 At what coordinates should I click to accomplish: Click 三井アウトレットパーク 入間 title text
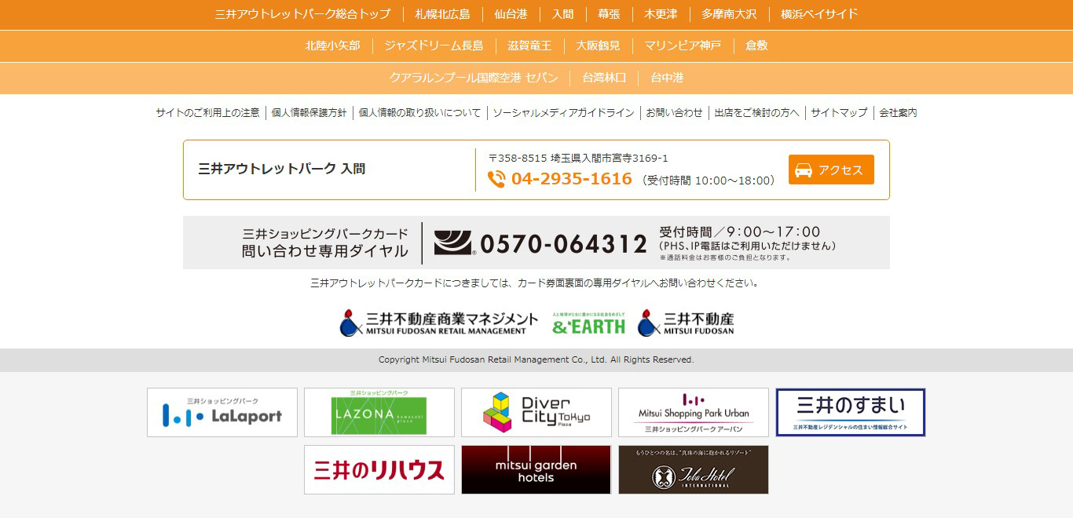(281, 169)
